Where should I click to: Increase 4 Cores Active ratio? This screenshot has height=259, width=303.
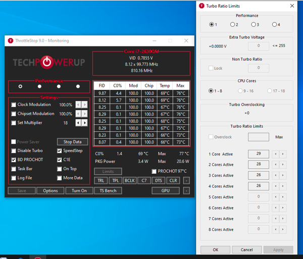283,186
